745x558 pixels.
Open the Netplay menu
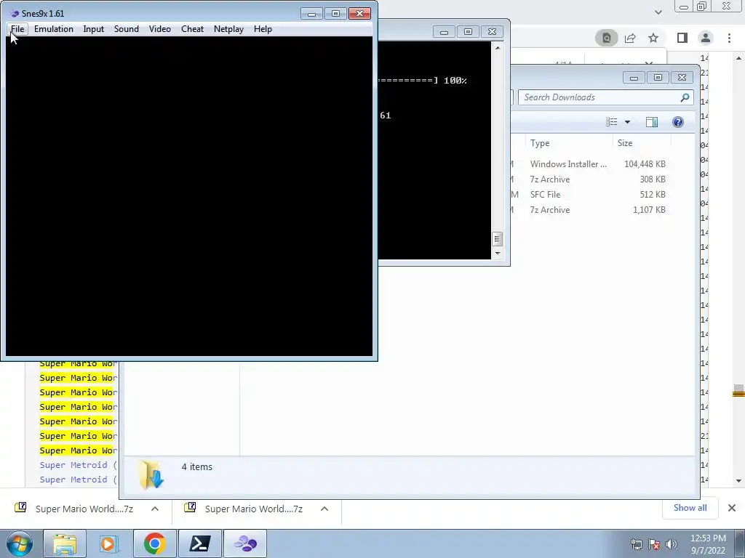[x=228, y=29]
